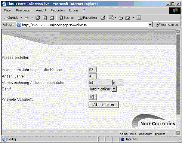Open the Beruf dropdown showing Informatiker
182x143 pixels.
pos(103,89)
